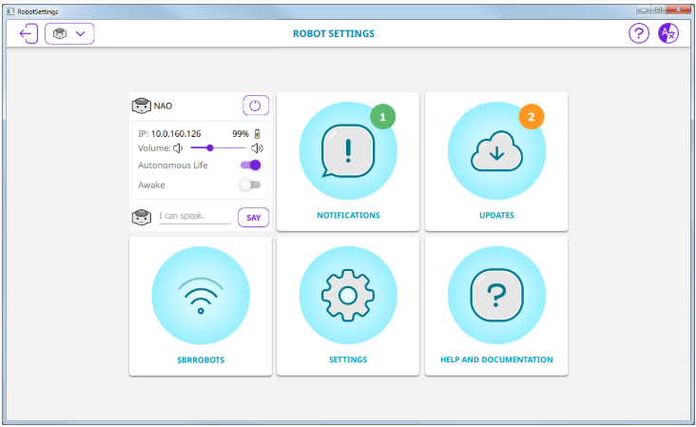The width and height of the screenshot is (696, 427).
Task: Click the loud speaker icon right of volume
Action: pyautogui.click(x=257, y=148)
